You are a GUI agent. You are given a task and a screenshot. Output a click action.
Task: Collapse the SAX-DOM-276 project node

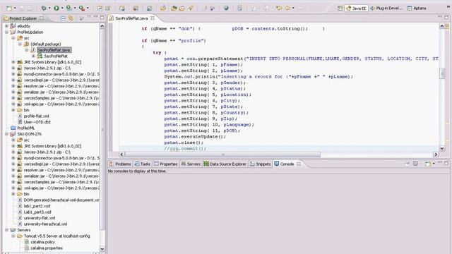(x=6, y=134)
